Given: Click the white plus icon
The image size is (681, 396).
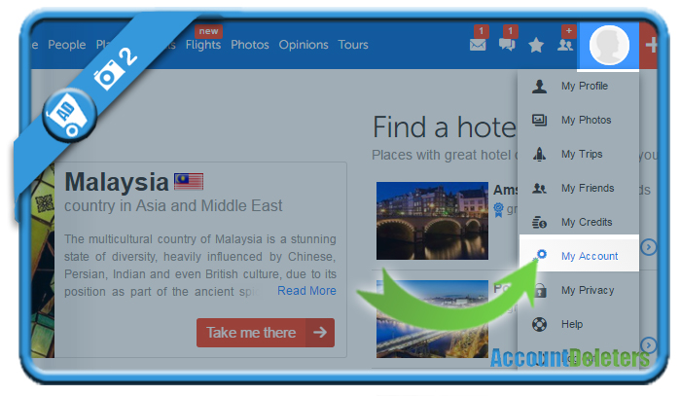Looking at the screenshot, I should 651,45.
